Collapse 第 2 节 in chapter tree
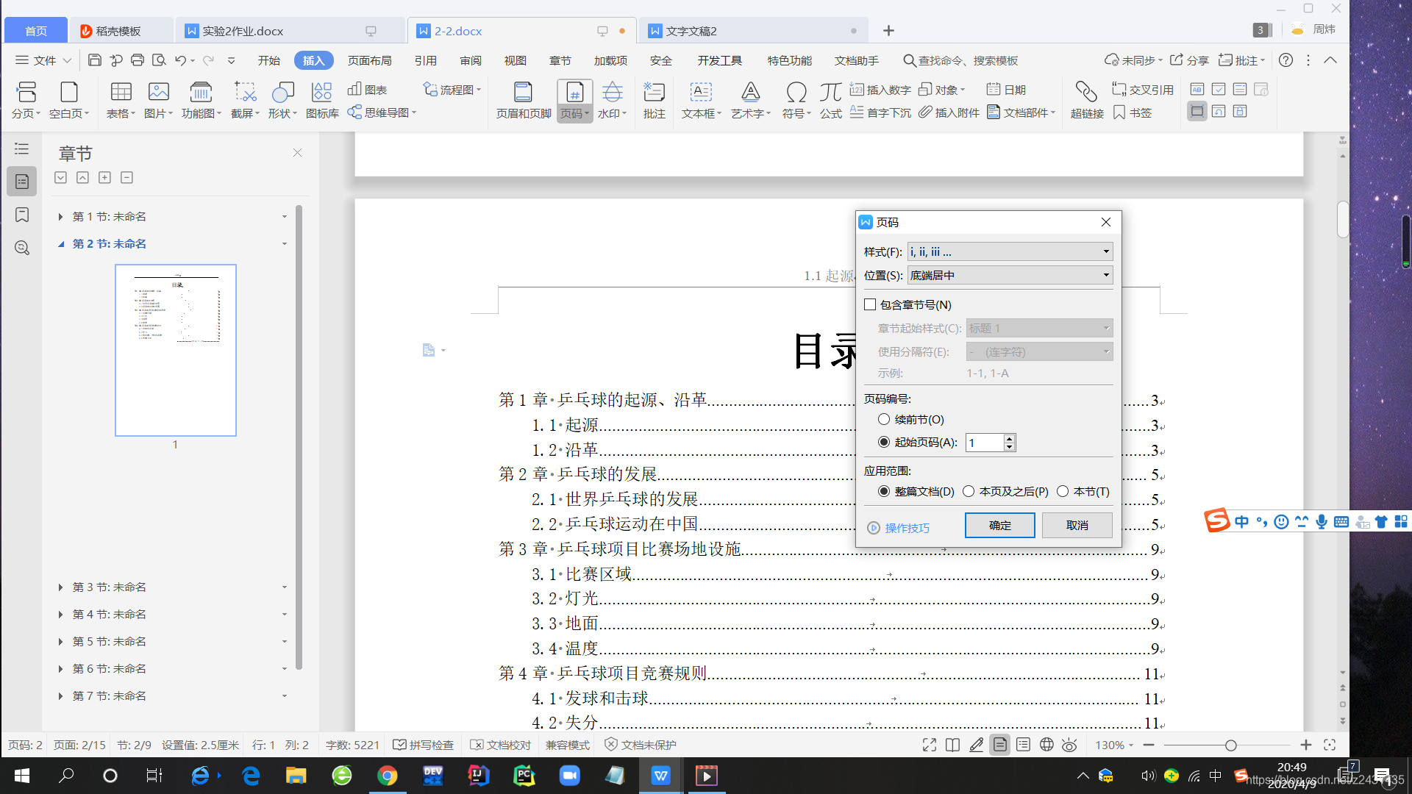1412x794 pixels. tap(60, 244)
